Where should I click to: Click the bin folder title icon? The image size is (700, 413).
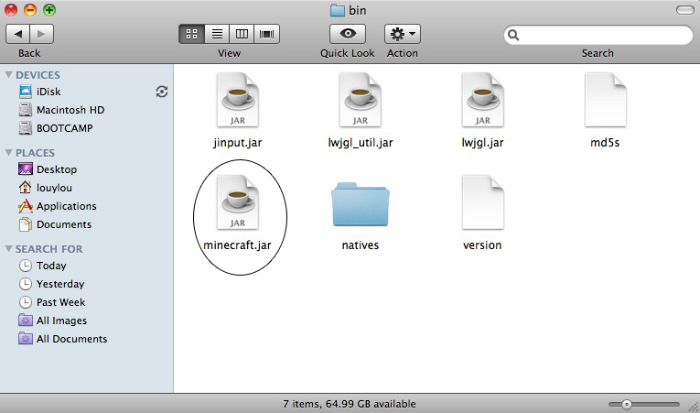pos(338,10)
